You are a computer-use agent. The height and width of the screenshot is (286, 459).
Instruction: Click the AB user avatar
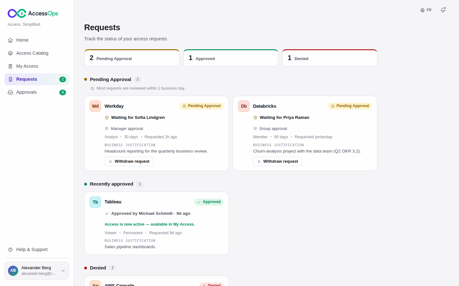point(13,270)
